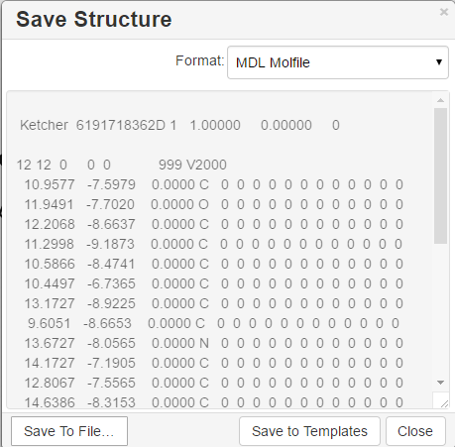Viewport: 455px width, 447px height.
Task: Click the nitrogen atom line 13.6727 -8.0565
Action: [214, 343]
